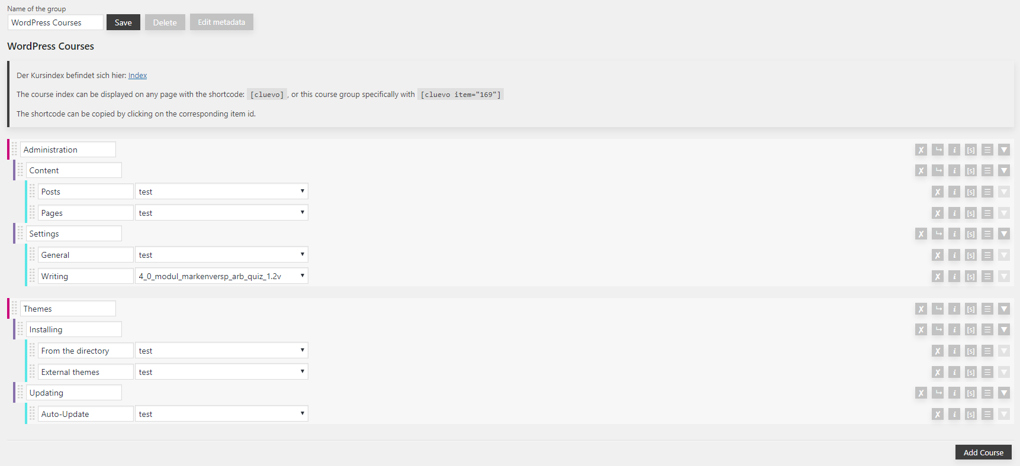The image size is (1020, 466).
Task: Open the module dropdown for the Writing item
Action: point(221,276)
